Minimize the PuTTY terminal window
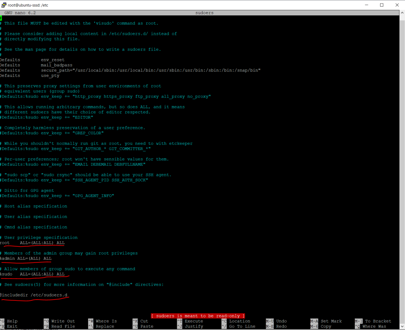This screenshot has width=405, height=330. [x=367, y=5]
